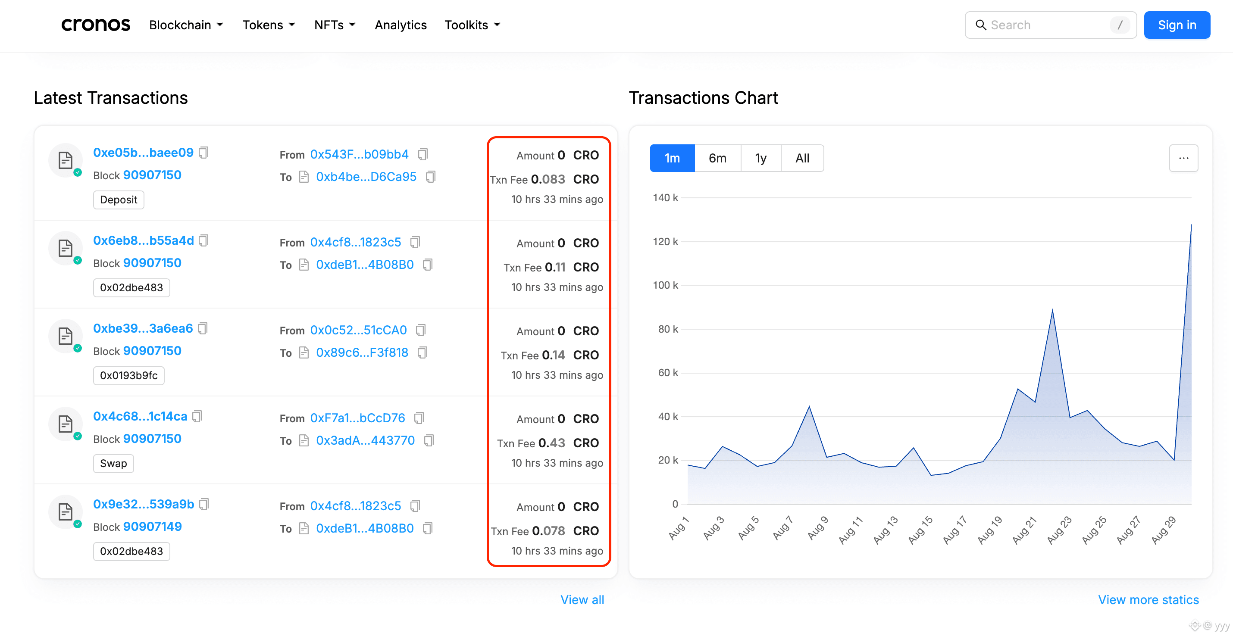Click the Swap method tag
The height and width of the screenshot is (636, 1233).
click(113, 463)
